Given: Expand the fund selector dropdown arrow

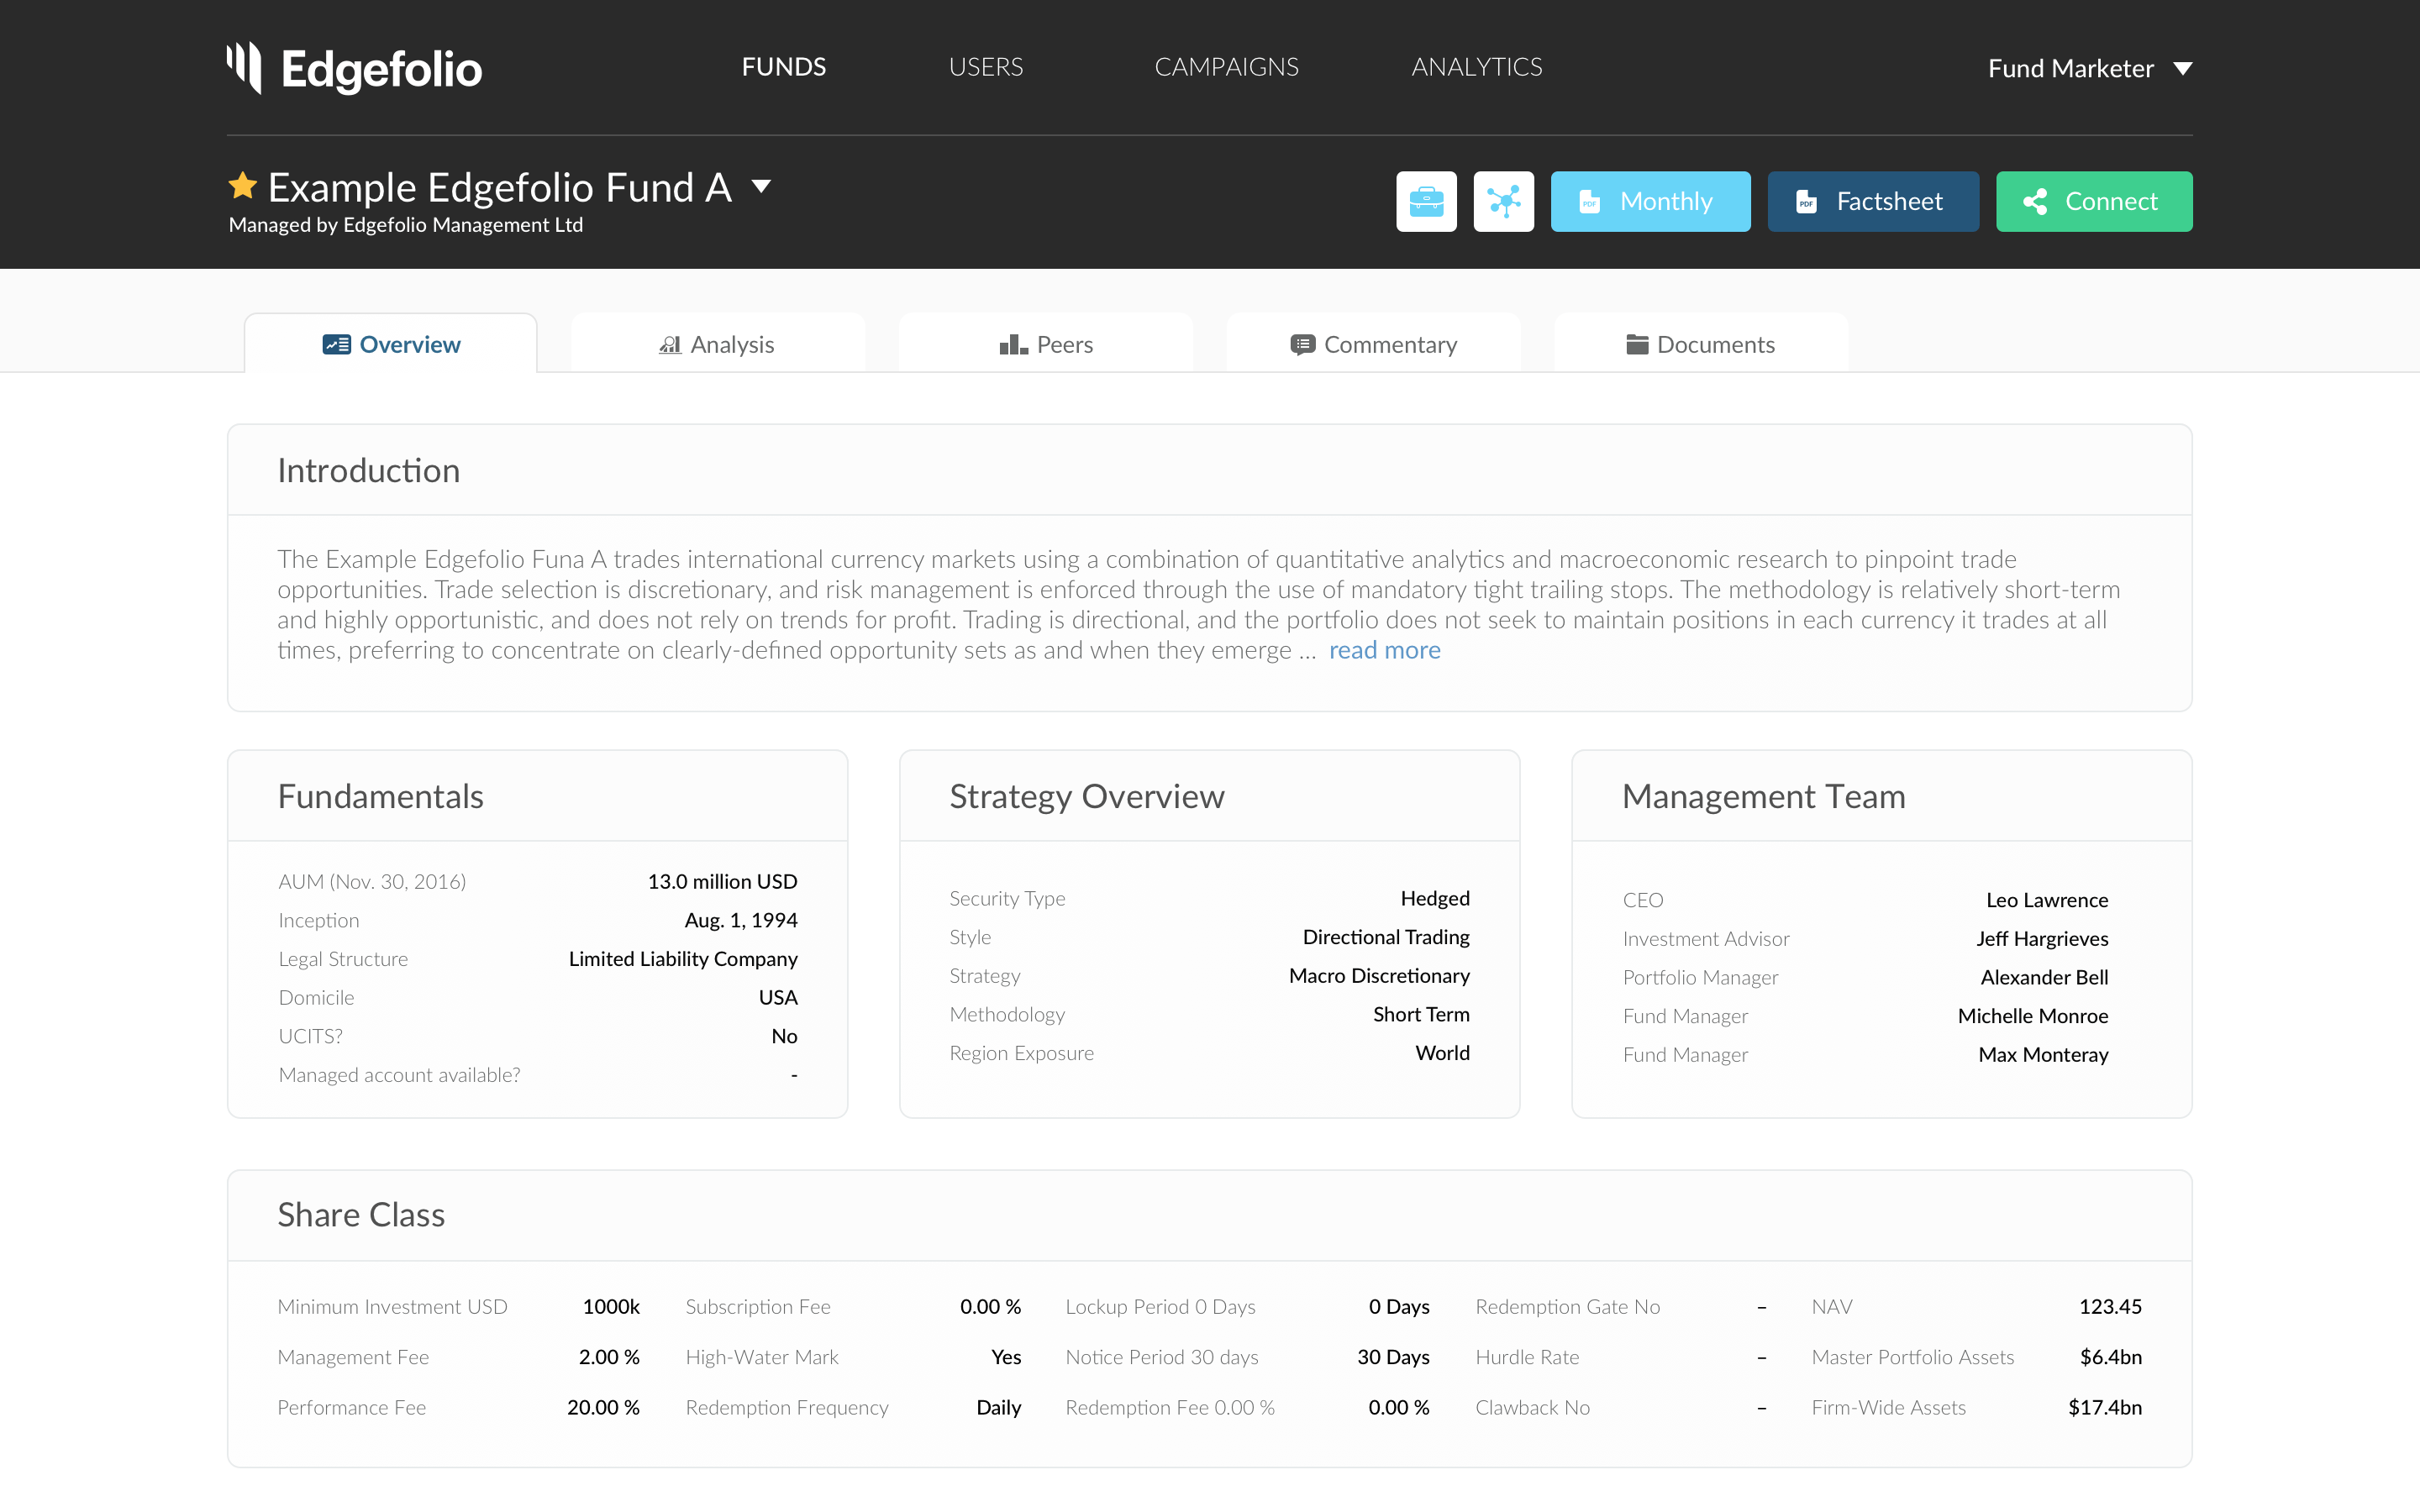Looking at the screenshot, I should [761, 186].
